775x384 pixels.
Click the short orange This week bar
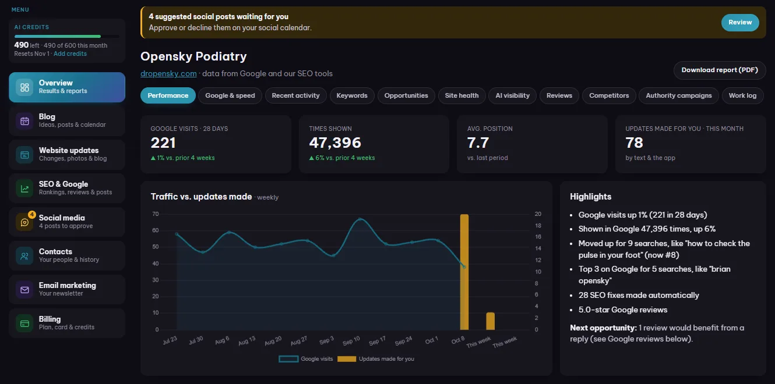tap(491, 321)
